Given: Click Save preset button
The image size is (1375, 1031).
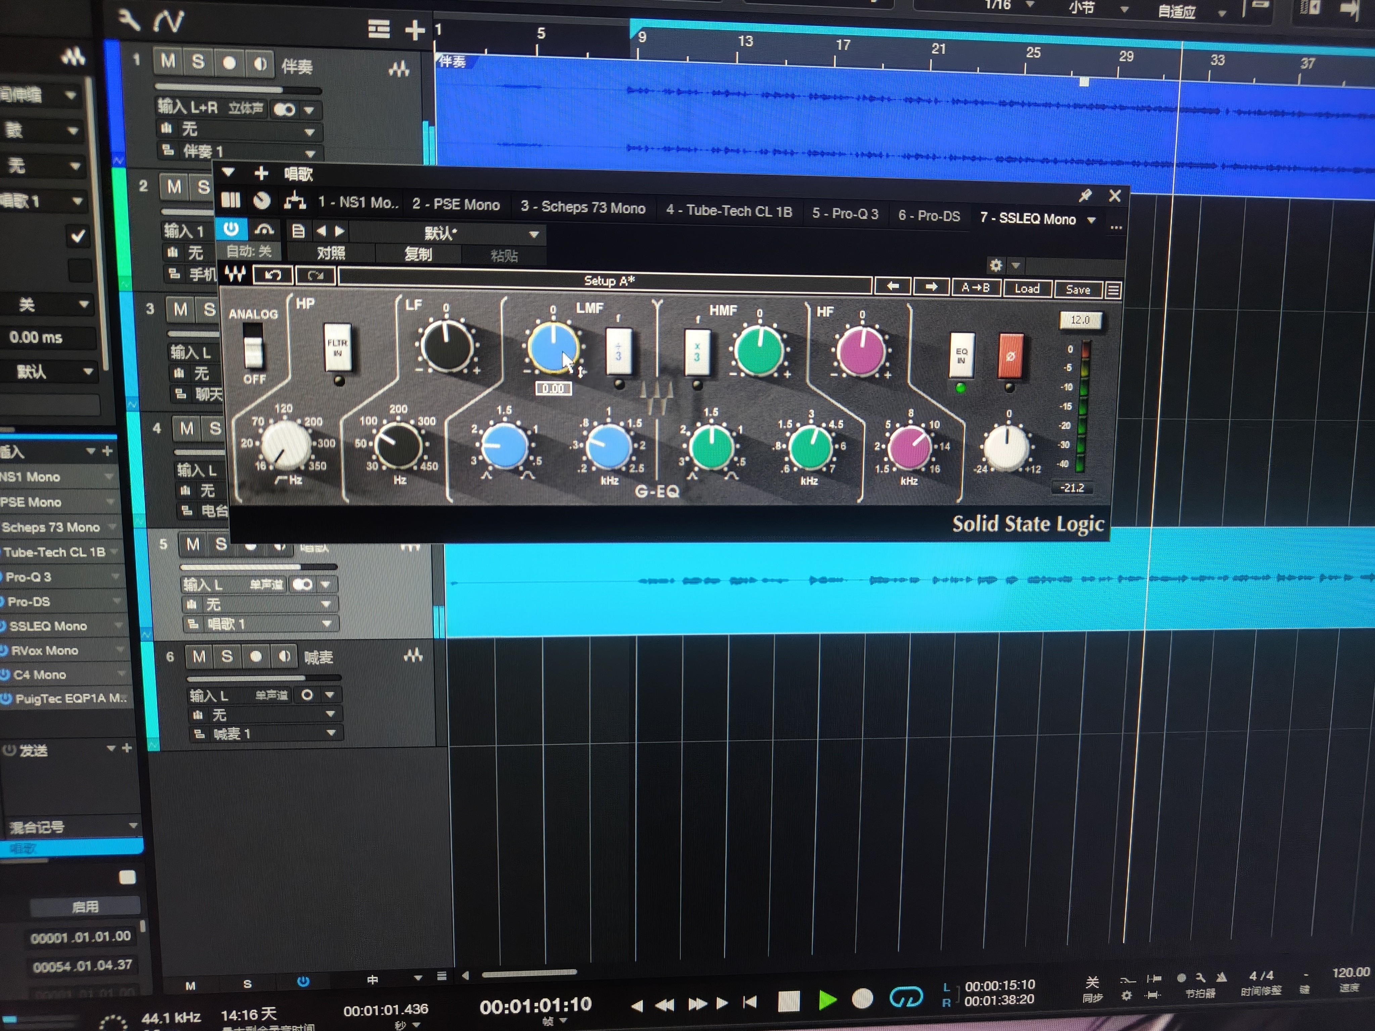Looking at the screenshot, I should coord(1078,290).
